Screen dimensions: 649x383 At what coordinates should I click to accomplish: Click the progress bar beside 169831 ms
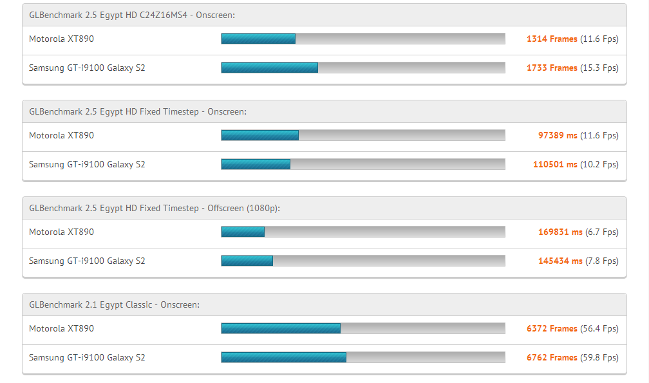(363, 232)
